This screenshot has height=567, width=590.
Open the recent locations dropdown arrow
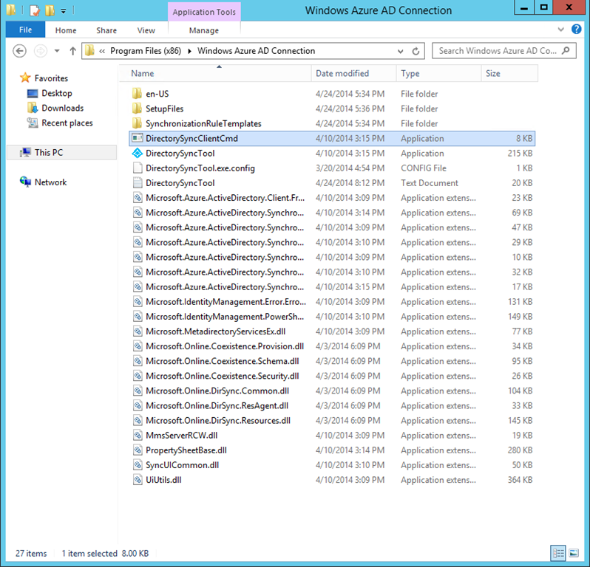[x=57, y=51]
